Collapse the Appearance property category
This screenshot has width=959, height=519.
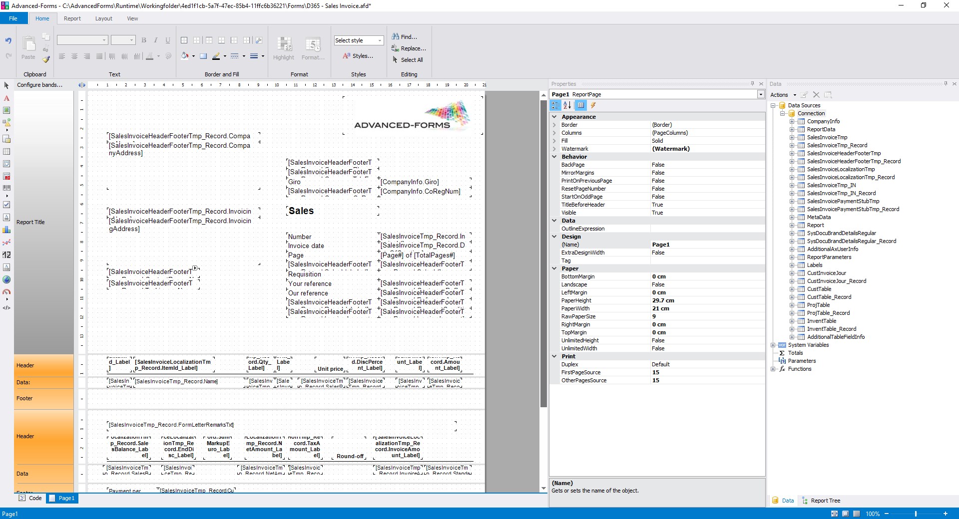[x=554, y=117]
